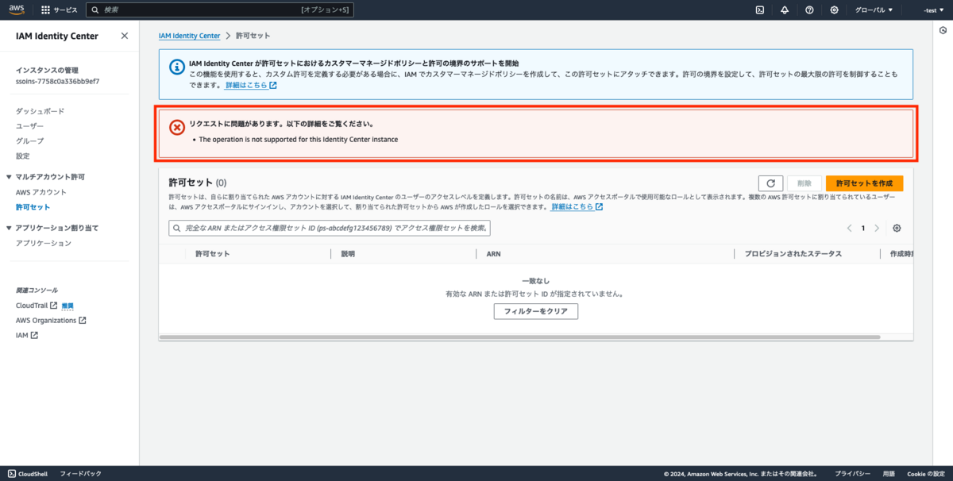
Task: Click the AWS logo home icon
Action: tap(17, 10)
